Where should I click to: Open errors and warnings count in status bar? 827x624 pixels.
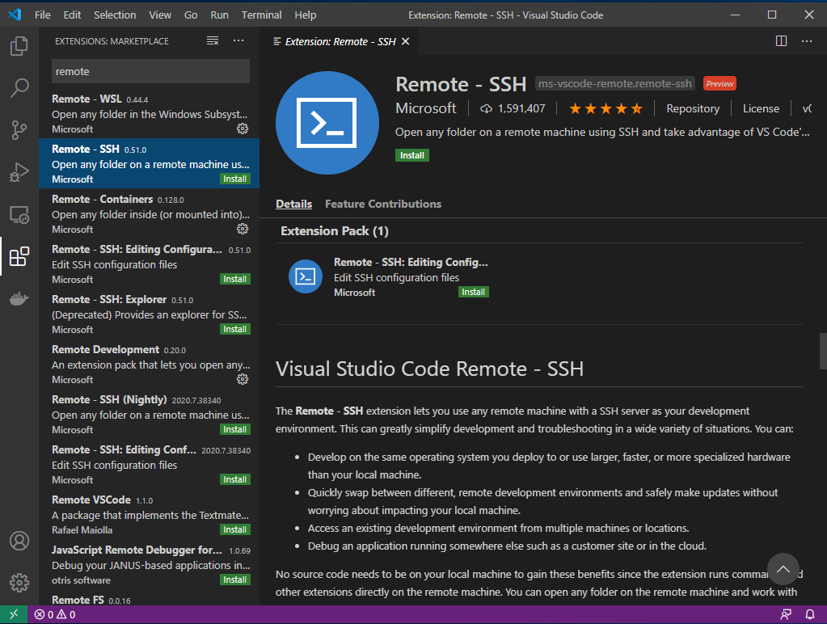click(55, 614)
